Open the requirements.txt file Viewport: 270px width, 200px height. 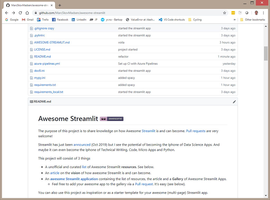point(45,85)
